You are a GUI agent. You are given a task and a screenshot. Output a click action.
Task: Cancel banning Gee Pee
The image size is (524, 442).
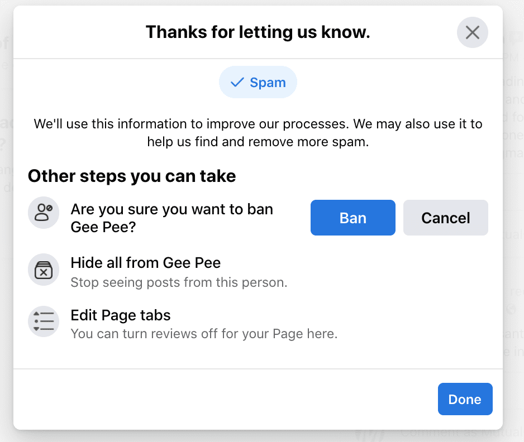tap(445, 218)
